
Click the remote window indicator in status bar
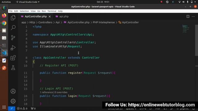pos(12,109)
